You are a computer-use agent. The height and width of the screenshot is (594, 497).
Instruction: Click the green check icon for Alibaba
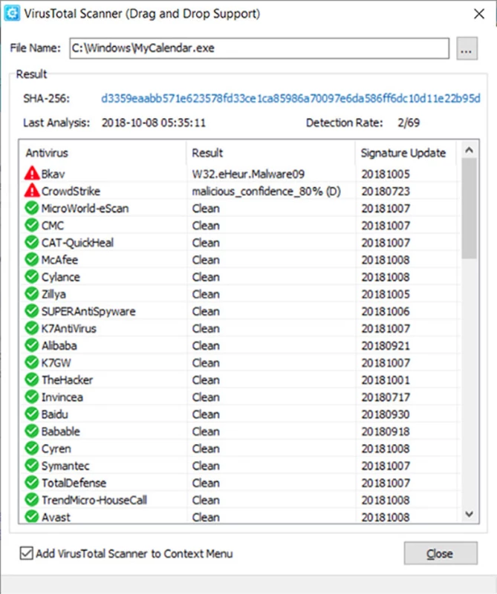coord(32,345)
